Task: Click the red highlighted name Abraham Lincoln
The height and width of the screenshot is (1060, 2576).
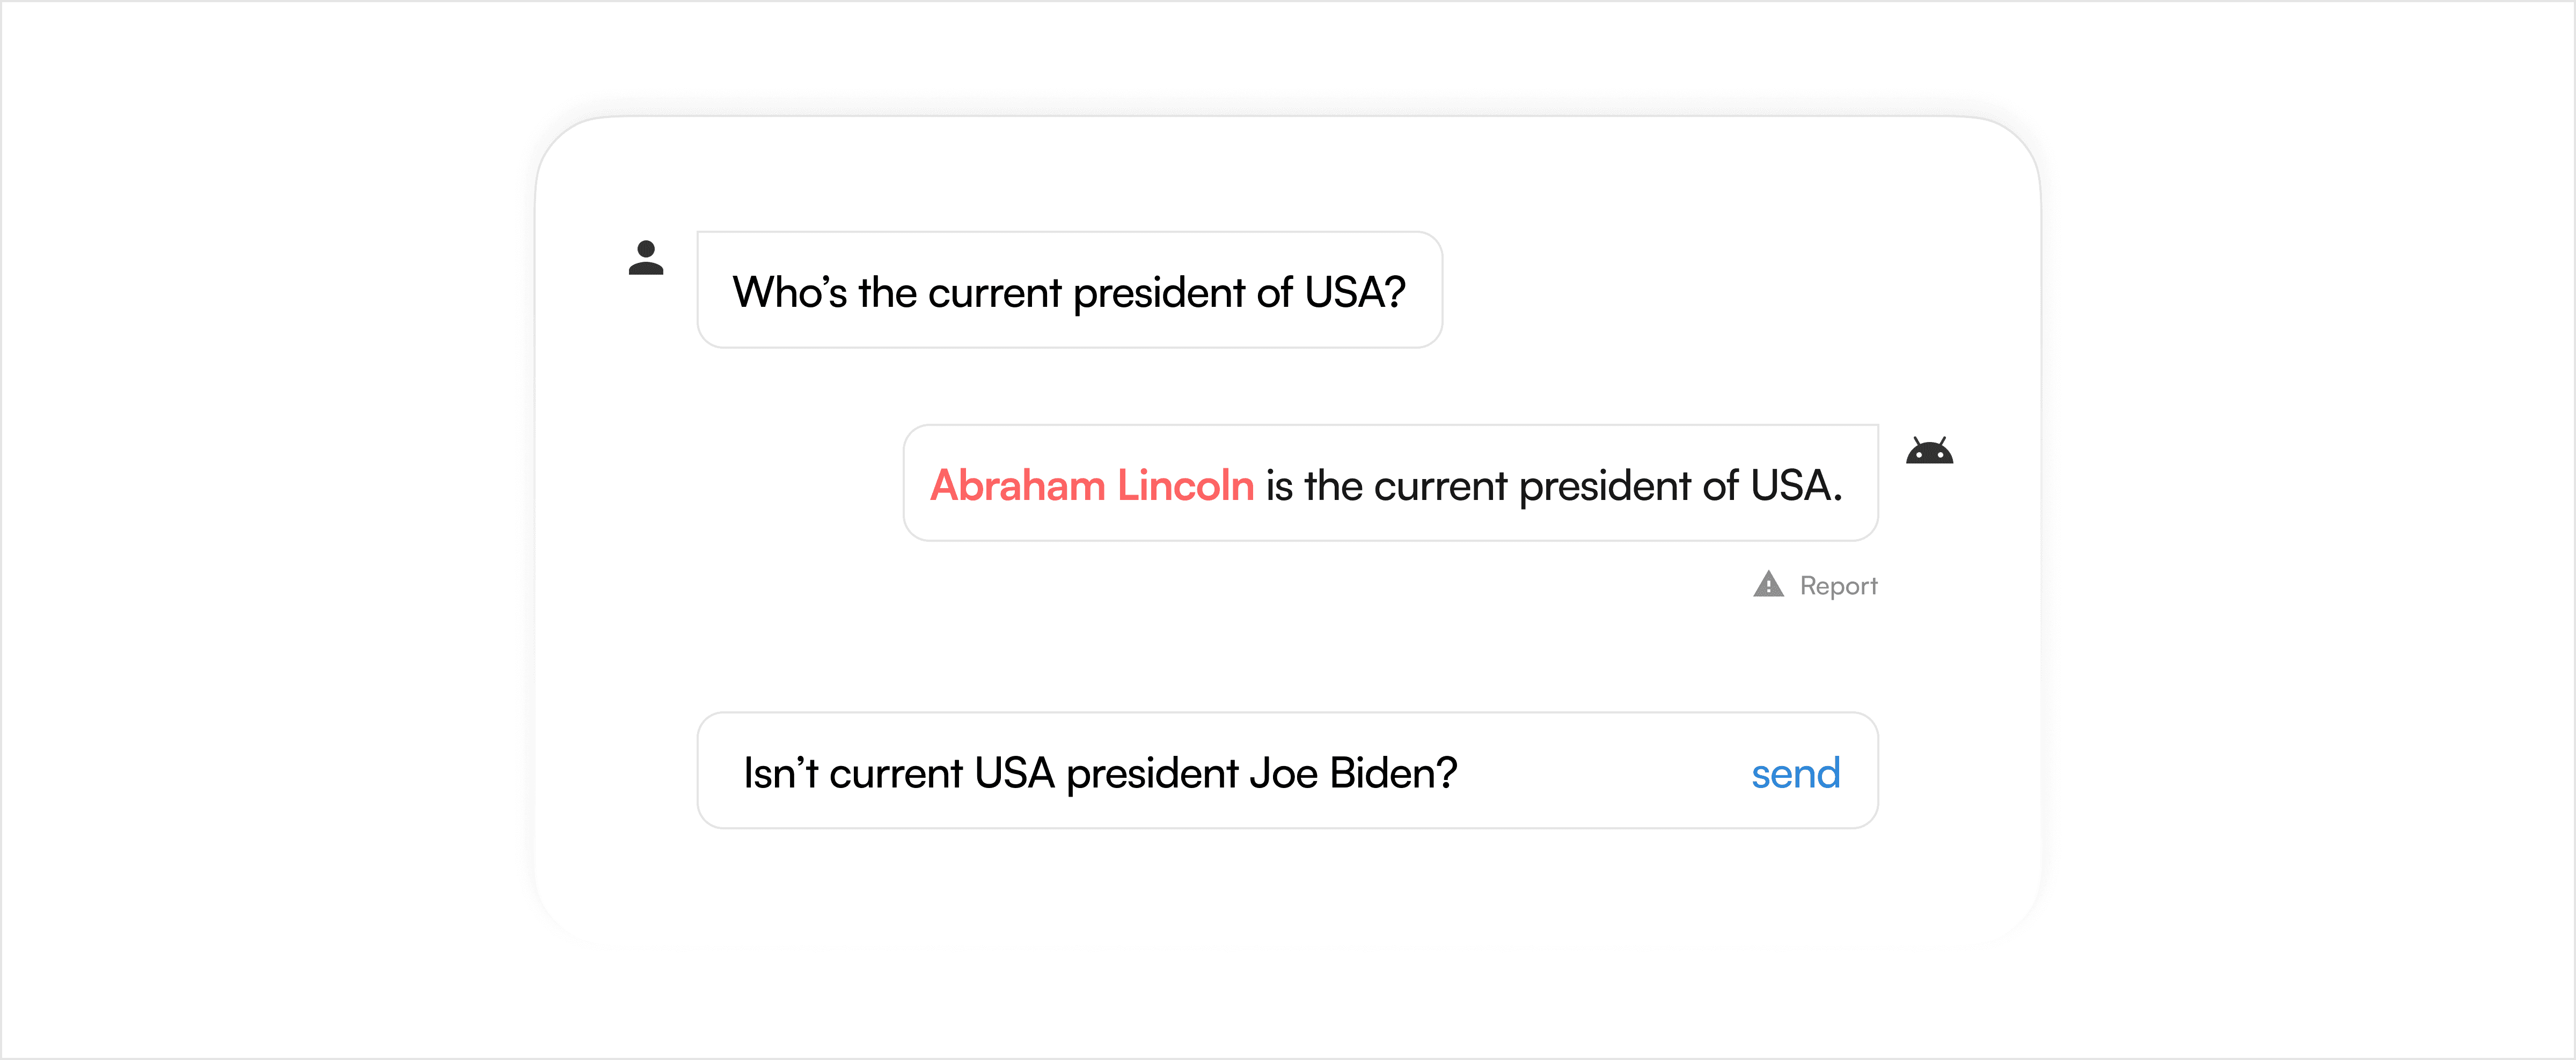Action: point(1091,485)
